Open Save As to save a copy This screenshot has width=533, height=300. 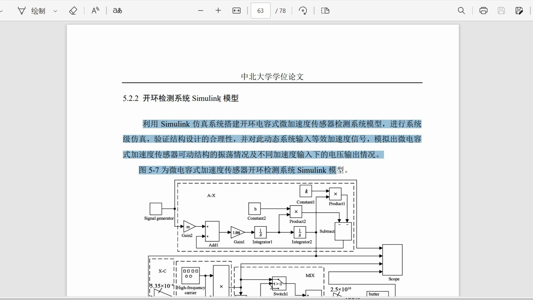(519, 11)
